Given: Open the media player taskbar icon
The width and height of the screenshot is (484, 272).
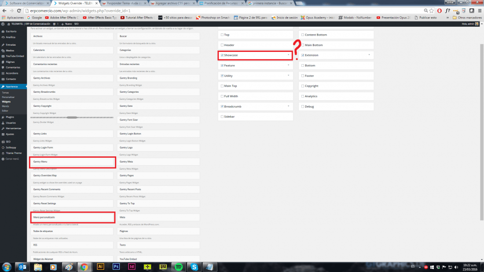Looking at the screenshot, I should pyautogui.click(x=53, y=267).
